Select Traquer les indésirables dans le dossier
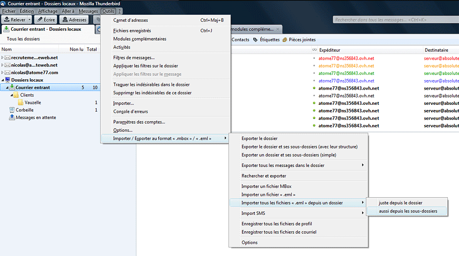The height and width of the screenshot is (256, 459). pyautogui.click(x=166, y=84)
